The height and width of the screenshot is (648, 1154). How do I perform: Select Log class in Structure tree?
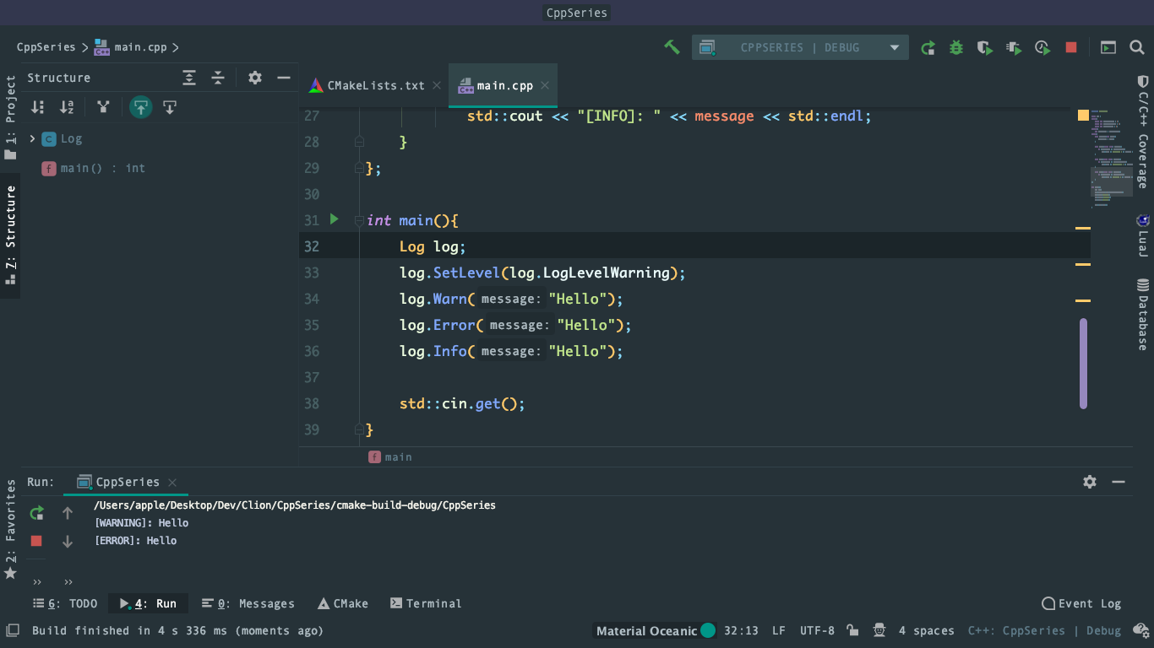click(62, 138)
